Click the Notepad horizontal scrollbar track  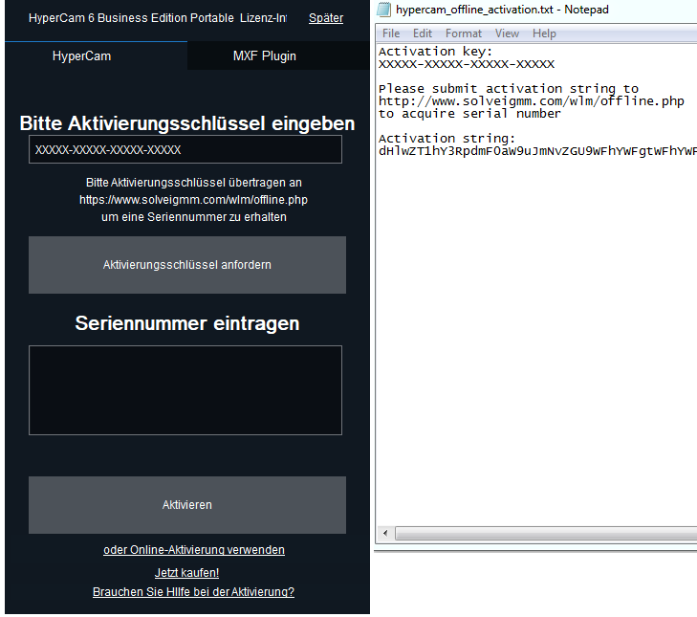(x=546, y=533)
